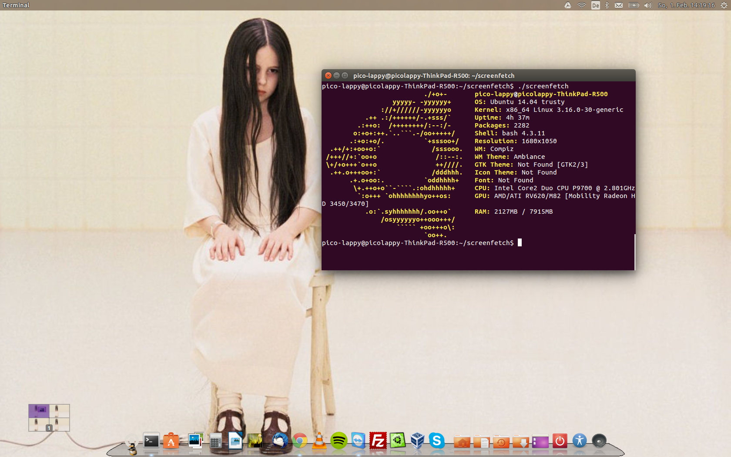
Task: Click the terminal window scrollbar
Action: coord(634,252)
